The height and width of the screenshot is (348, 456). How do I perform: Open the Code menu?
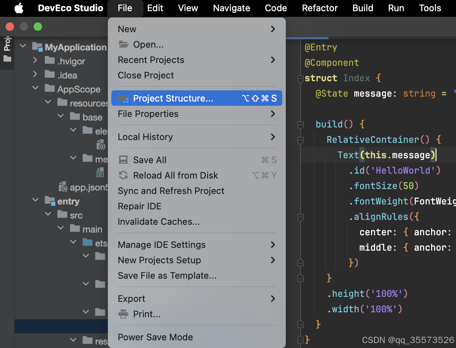(276, 8)
